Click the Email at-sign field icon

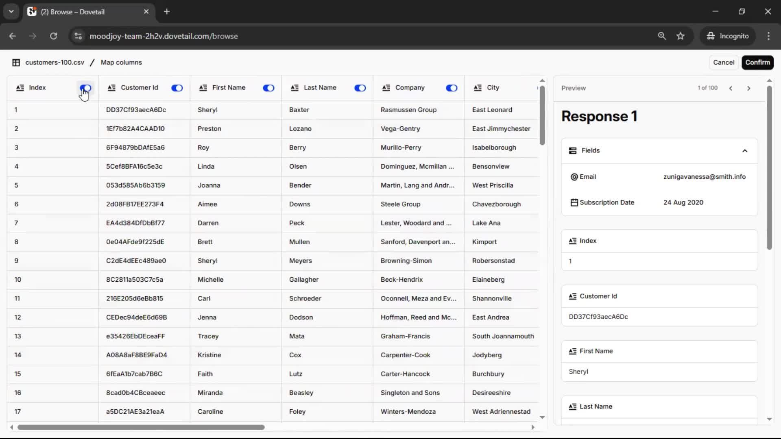(574, 177)
